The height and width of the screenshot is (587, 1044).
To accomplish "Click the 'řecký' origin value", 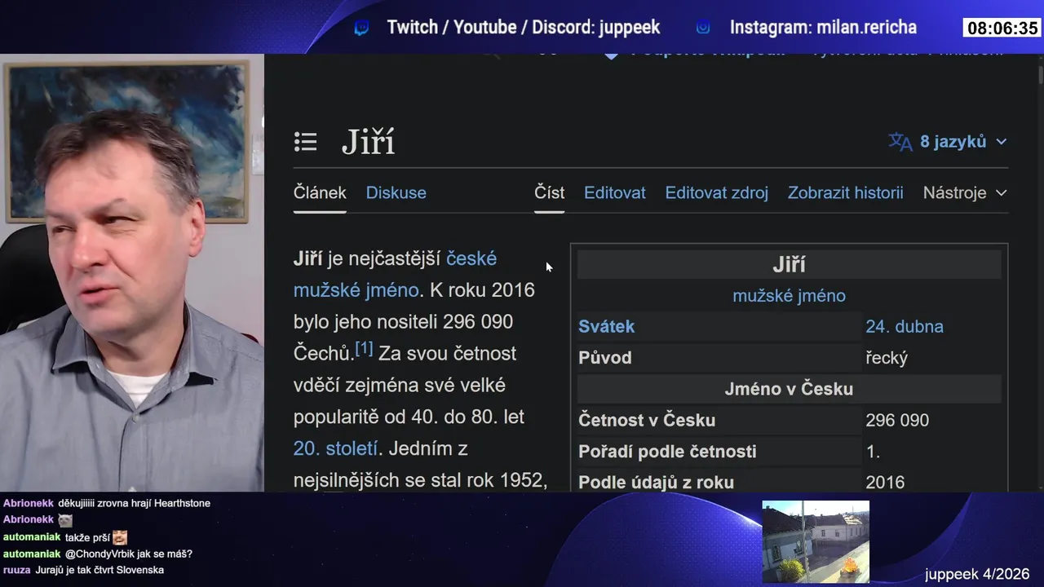I will click(887, 358).
